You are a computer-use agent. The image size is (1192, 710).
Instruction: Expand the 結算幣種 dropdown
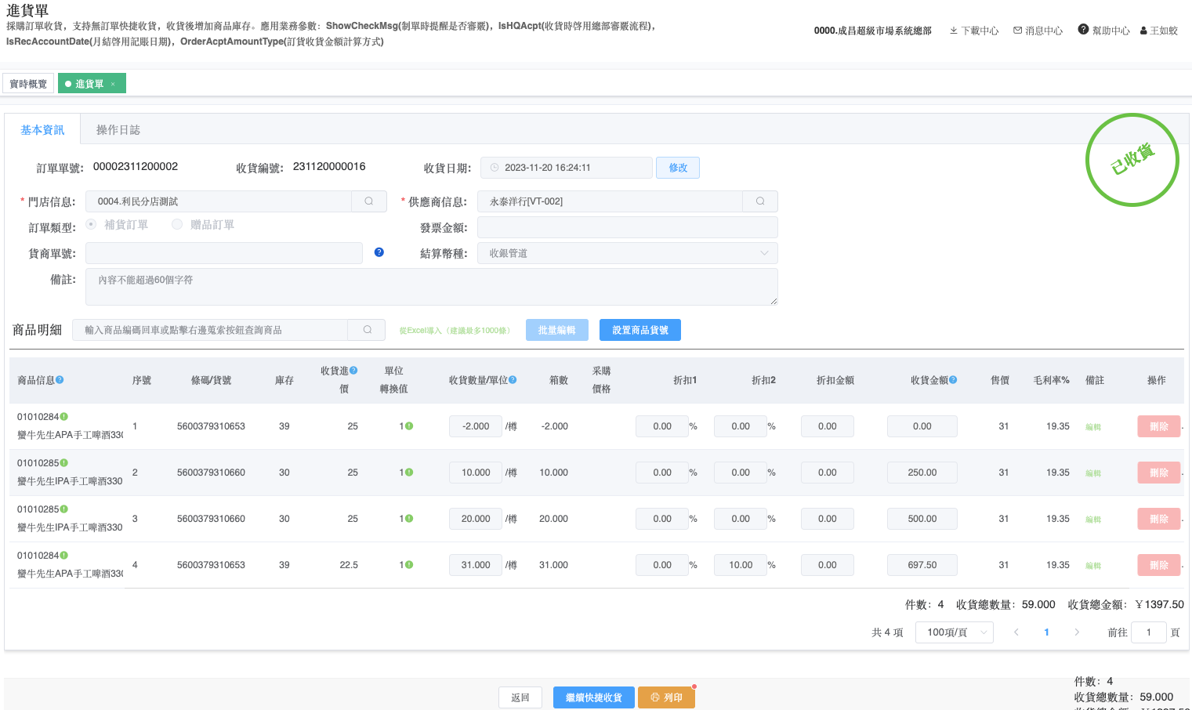(627, 253)
